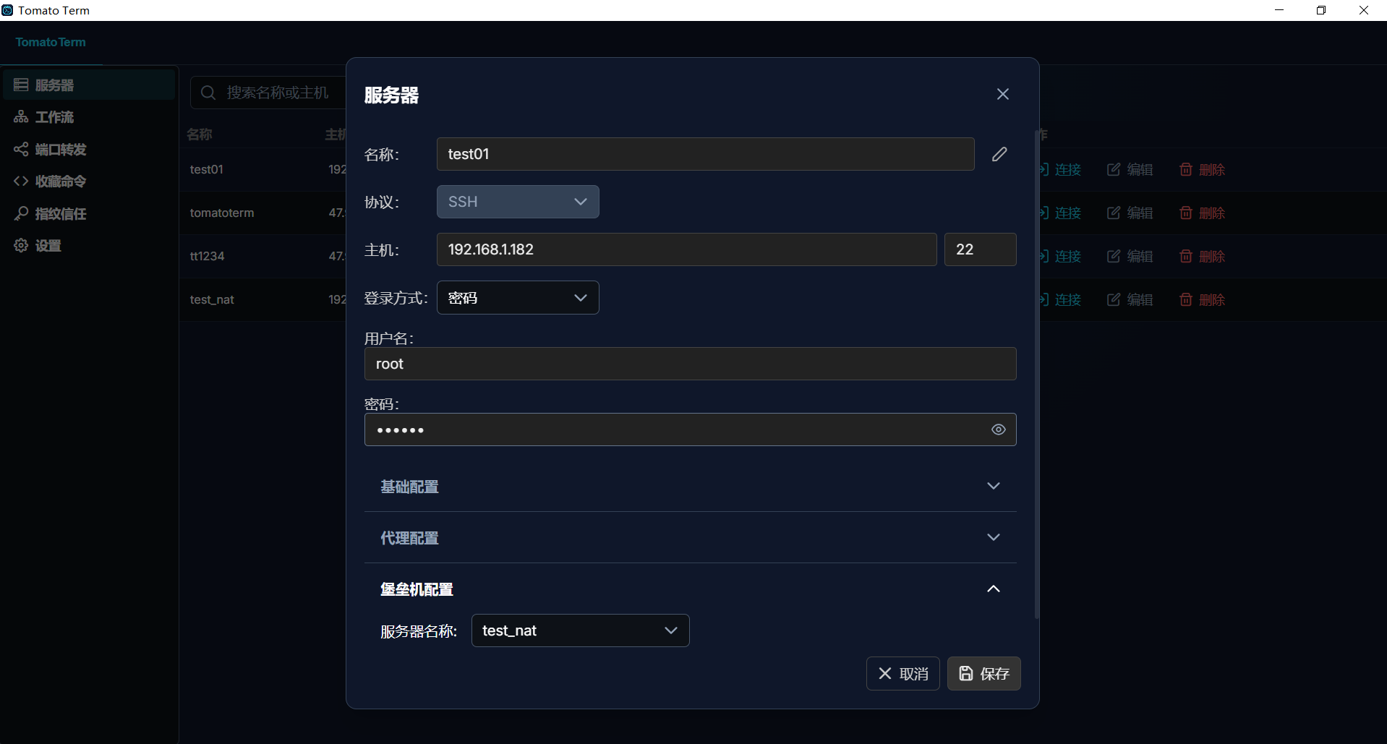Open the 登录方式 dropdown
The image size is (1387, 744).
point(517,298)
